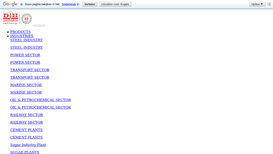The width and height of the screenshot is (273, 154).
Task: Open the PRODUCTS menu item
Action: pos(20,32)
